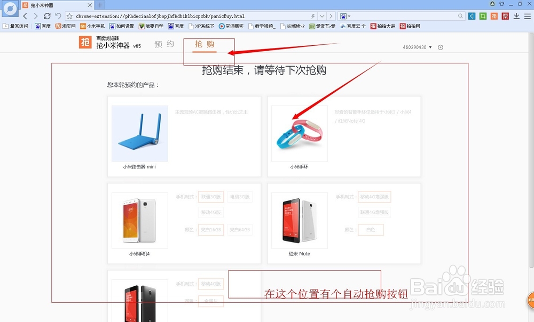The height and width of the screenshot is (322, 534).
Task: Select 联通4G增强版 for 红米 Note
Action: click(x=374, y=212)
